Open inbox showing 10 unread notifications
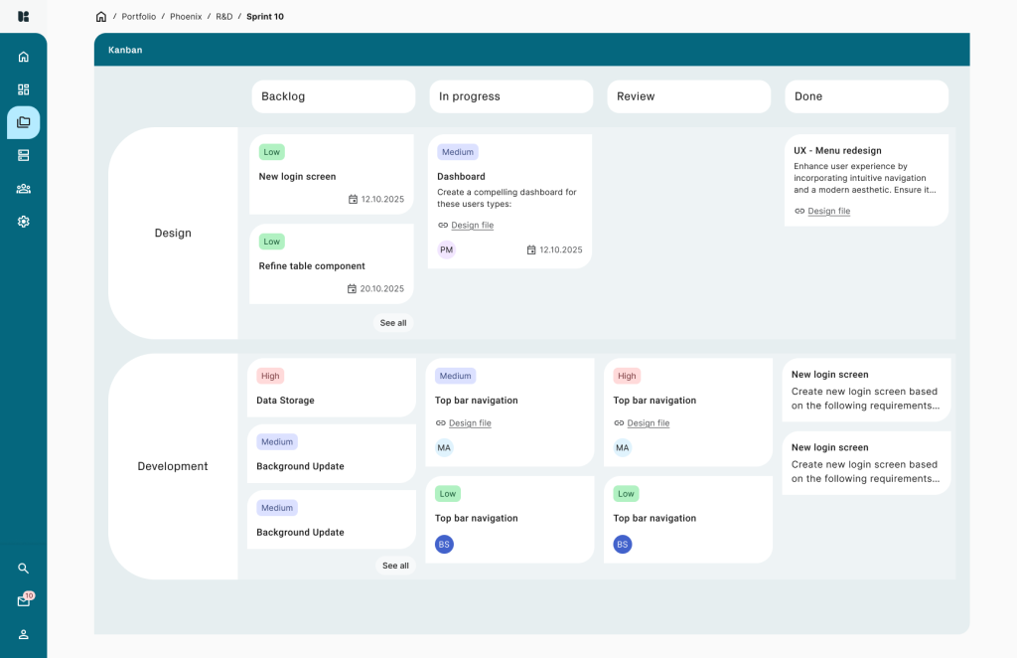The height and width of the screenshot is (658, 1017). tap(23, 600)
